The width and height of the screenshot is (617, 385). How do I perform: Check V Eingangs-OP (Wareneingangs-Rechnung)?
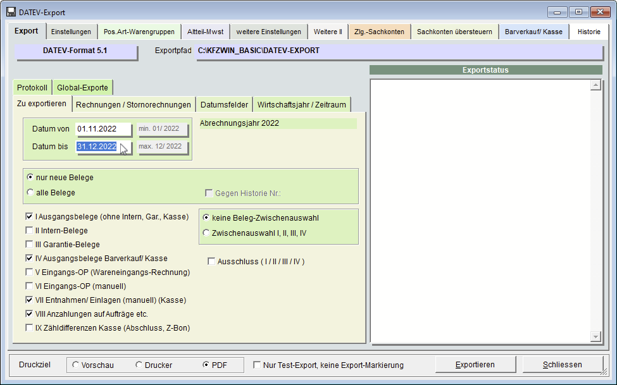29,272
